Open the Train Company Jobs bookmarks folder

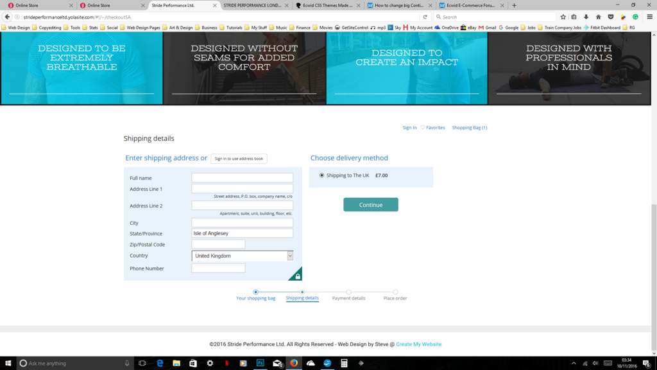[559, 28]
